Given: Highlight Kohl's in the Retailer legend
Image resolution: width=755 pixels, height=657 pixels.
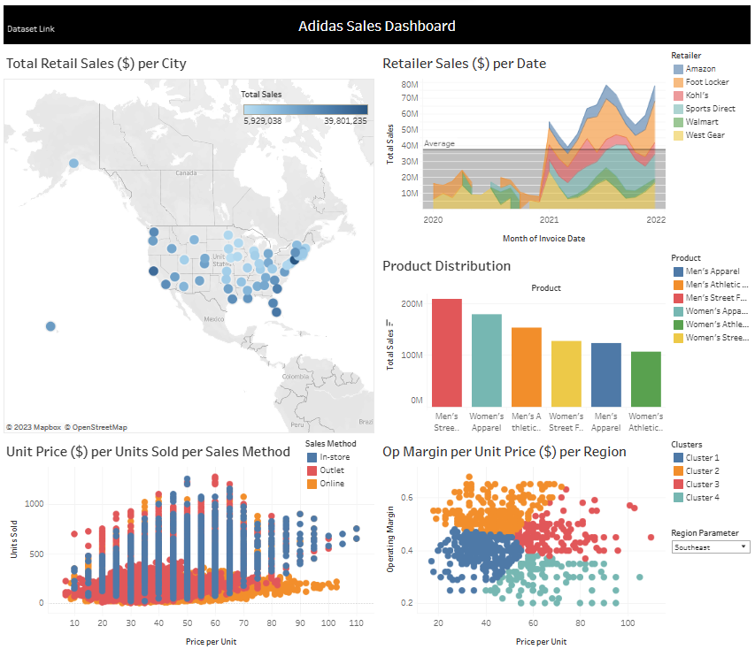Looking at the screenshot, I should click(678, 95).
